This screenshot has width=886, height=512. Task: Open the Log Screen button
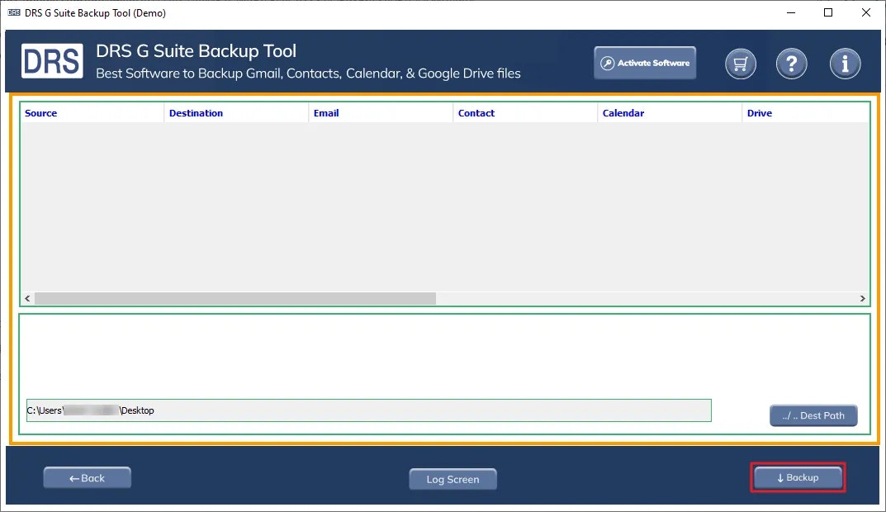coord(452,479)
